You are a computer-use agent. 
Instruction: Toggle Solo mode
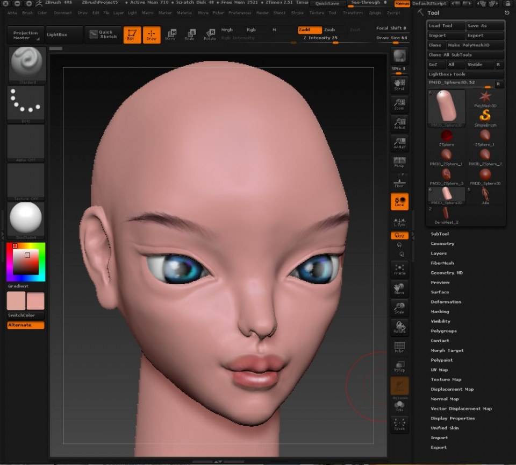coord(399,406)
